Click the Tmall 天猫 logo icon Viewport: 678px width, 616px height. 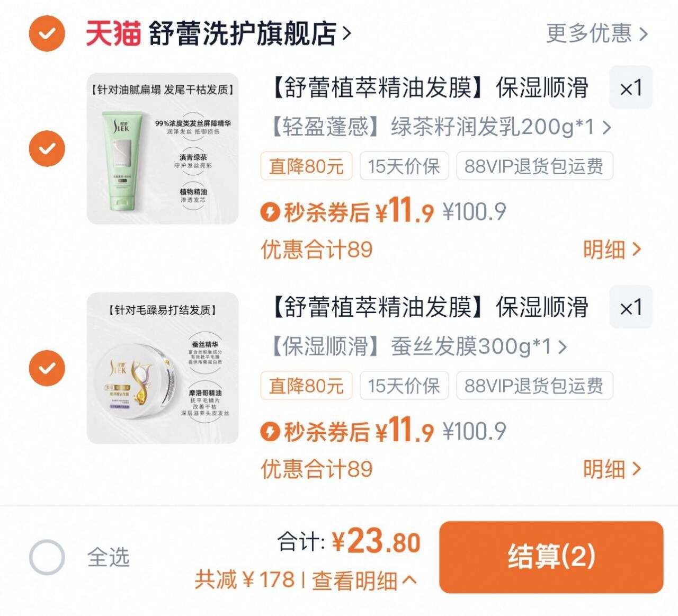pos(112,33)
